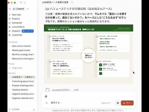Viewport: 149px width, 112px height.
Task: Click the Projects folder icon
Action: point(10,19)
